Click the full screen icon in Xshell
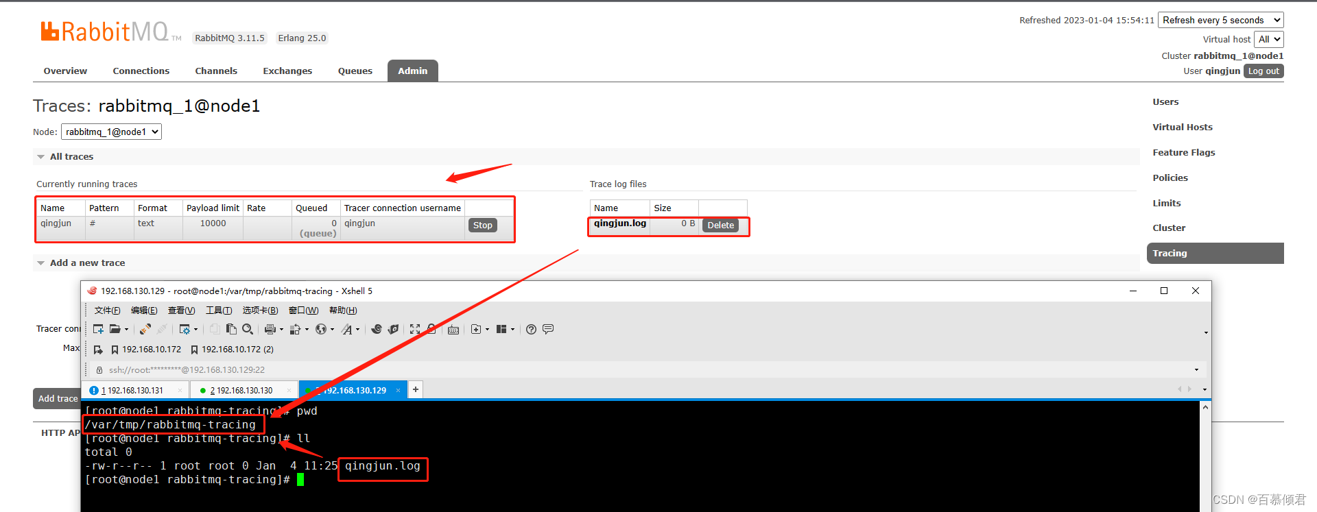The image size is (1317, 512). coord(415,329)
